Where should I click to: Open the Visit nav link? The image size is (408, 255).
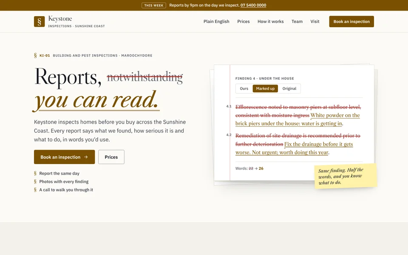click(314, 22)
